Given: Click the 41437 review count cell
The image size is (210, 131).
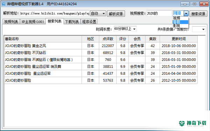Looking at the screenshot, I should click(108, 73).
